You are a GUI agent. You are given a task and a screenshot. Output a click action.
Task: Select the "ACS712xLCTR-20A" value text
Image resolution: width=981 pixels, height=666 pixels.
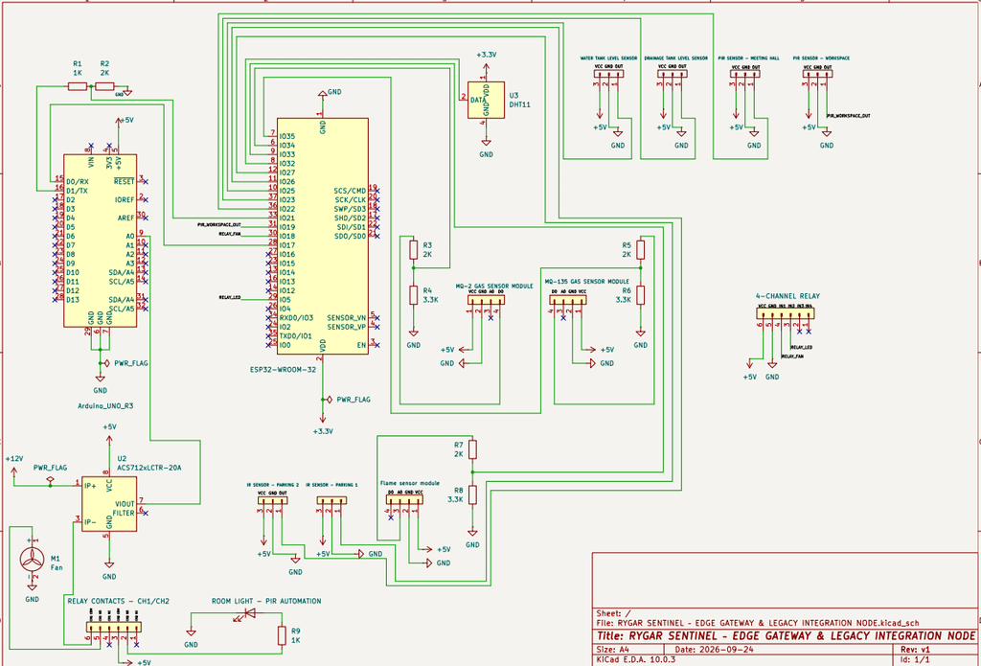click(150, 468)
